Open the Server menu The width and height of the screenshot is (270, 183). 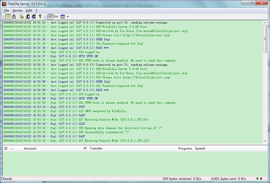pyautogui.click(x=17, y=11)
